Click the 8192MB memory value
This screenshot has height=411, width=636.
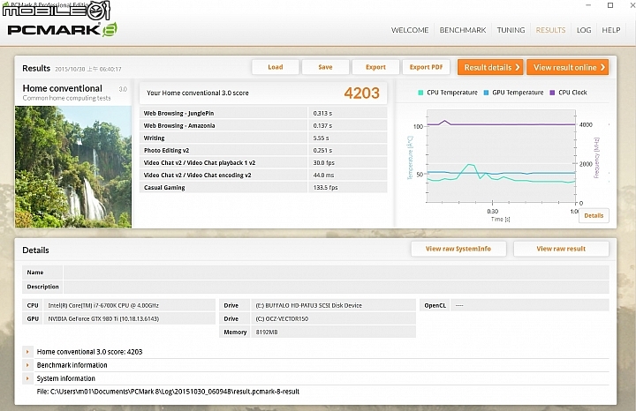(267, 332)
